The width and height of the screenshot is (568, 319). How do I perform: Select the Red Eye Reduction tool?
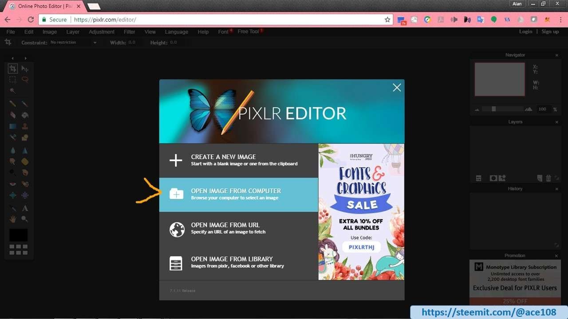tap(13, 184)
